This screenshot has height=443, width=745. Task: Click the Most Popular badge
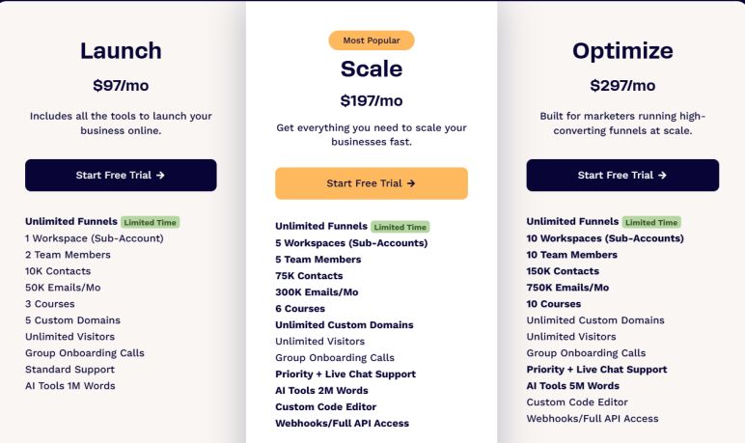coord(372,41)
